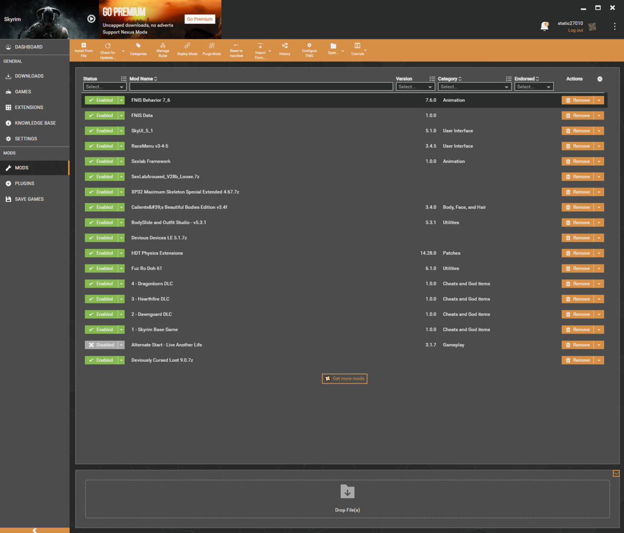Click the table settings gear icon

600,79
